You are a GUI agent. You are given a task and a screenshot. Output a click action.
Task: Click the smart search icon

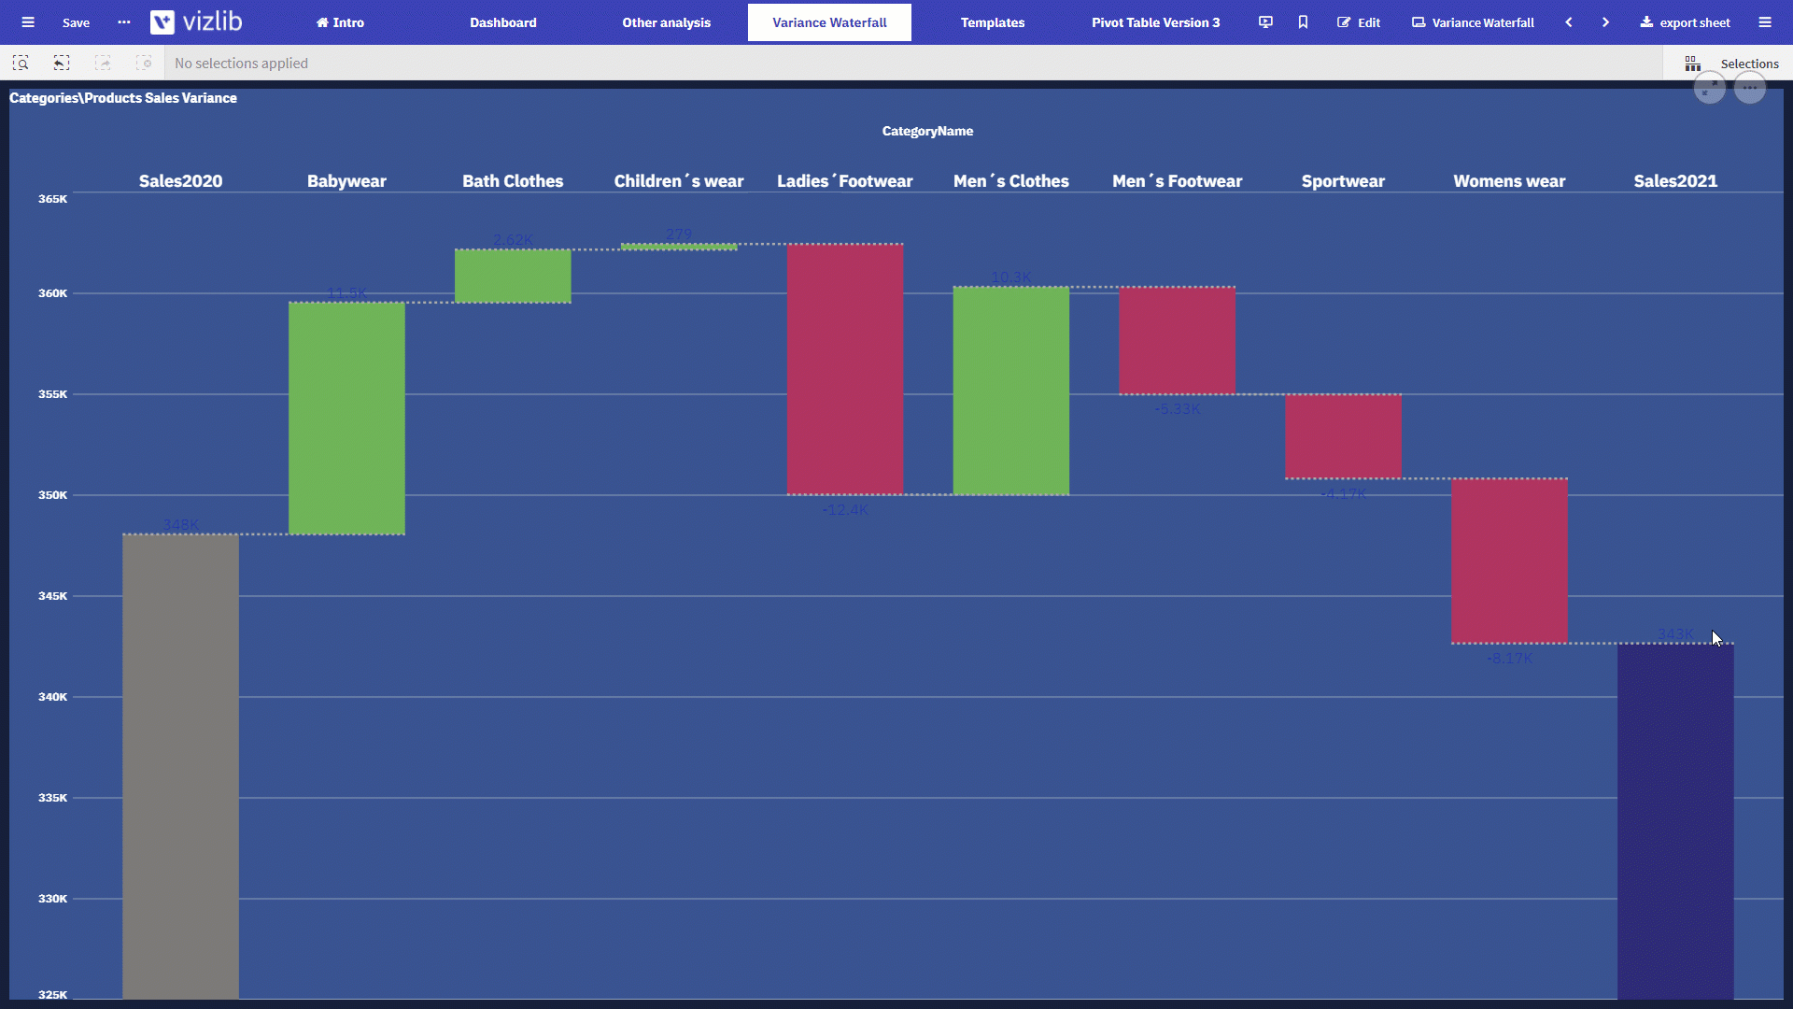pyautogui.click(x=19, y=62)
